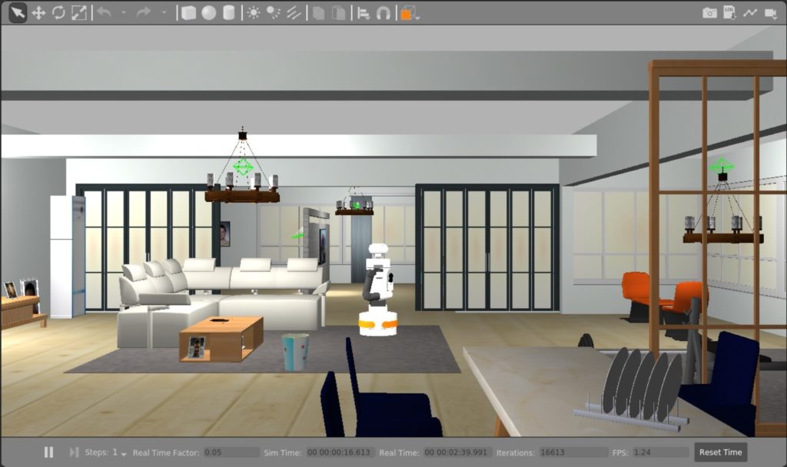
Task: Click the "Sim Time:" label
Action: click(x=283, y=452)
